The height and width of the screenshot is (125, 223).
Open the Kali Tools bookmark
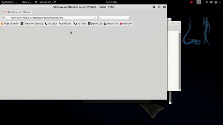point(79,24)
